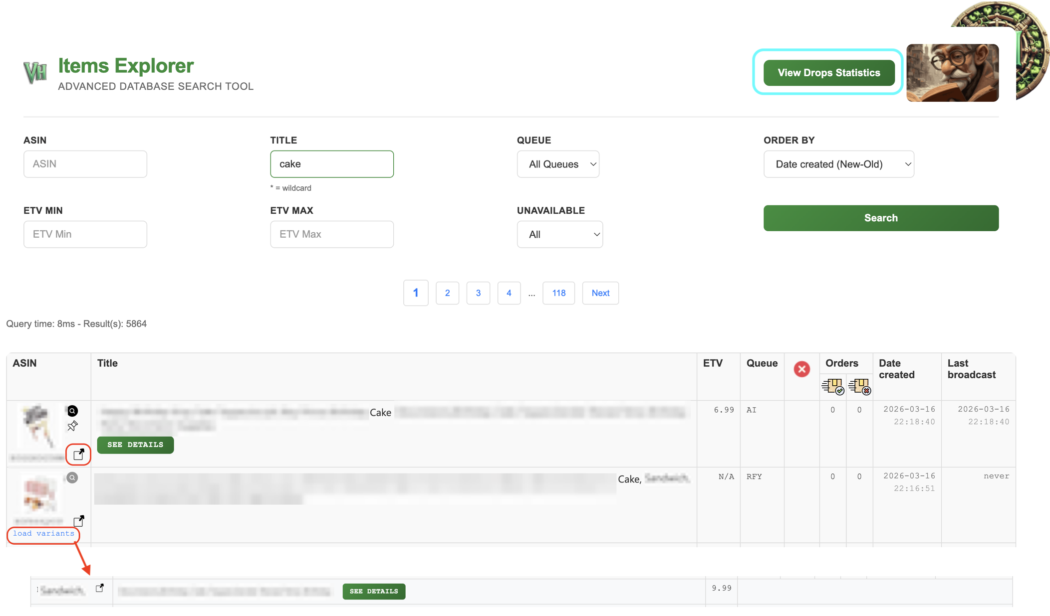Expand the Order By date created dropdown
Viewport: 1050px width, 616px height.
point(838,164)
